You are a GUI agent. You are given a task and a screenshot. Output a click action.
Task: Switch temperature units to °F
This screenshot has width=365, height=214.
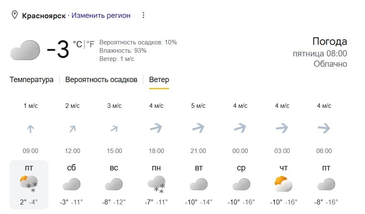(x=91, y=44)
